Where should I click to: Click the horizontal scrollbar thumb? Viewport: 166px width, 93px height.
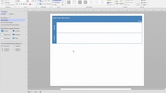pyautogui.click(x=96, y=89)
